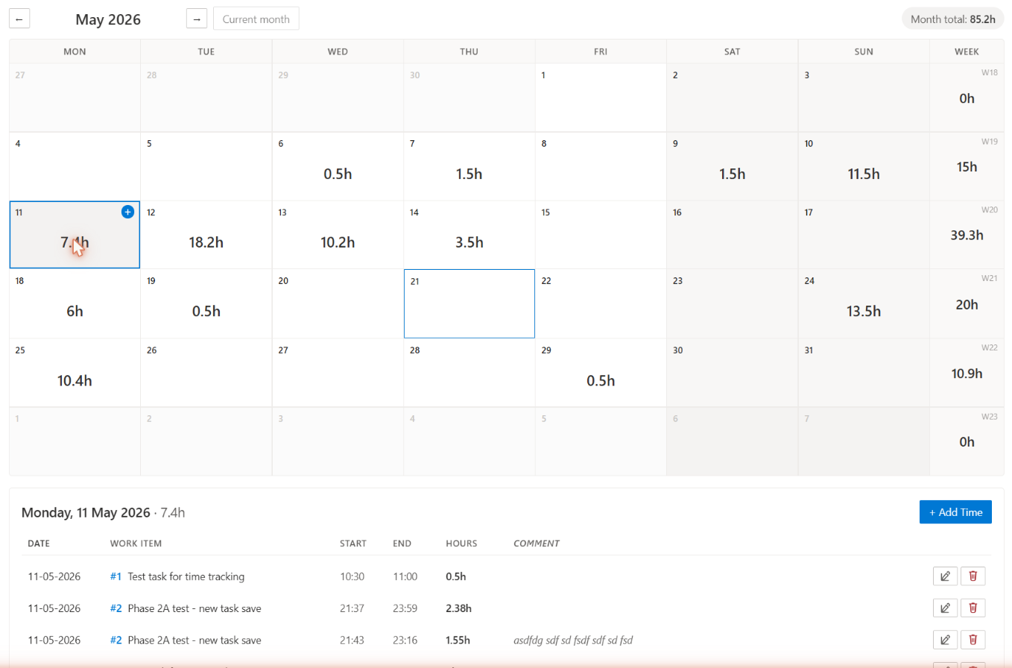Click the Current month button
1012x668 pixels.
coord(256,19)
